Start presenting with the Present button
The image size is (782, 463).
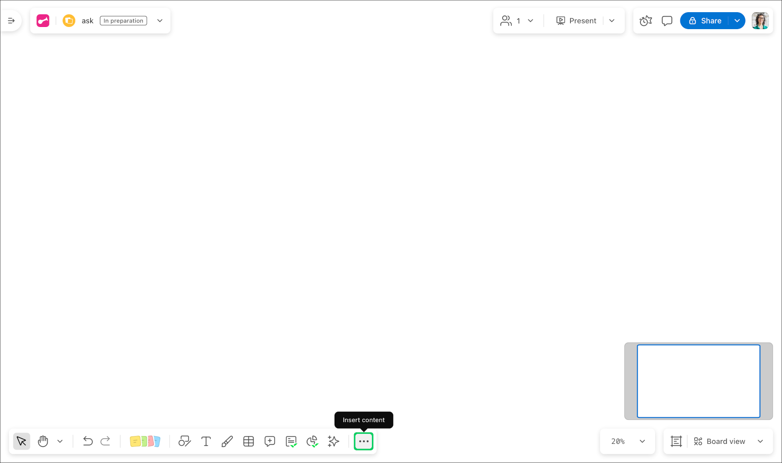(577, 20)
